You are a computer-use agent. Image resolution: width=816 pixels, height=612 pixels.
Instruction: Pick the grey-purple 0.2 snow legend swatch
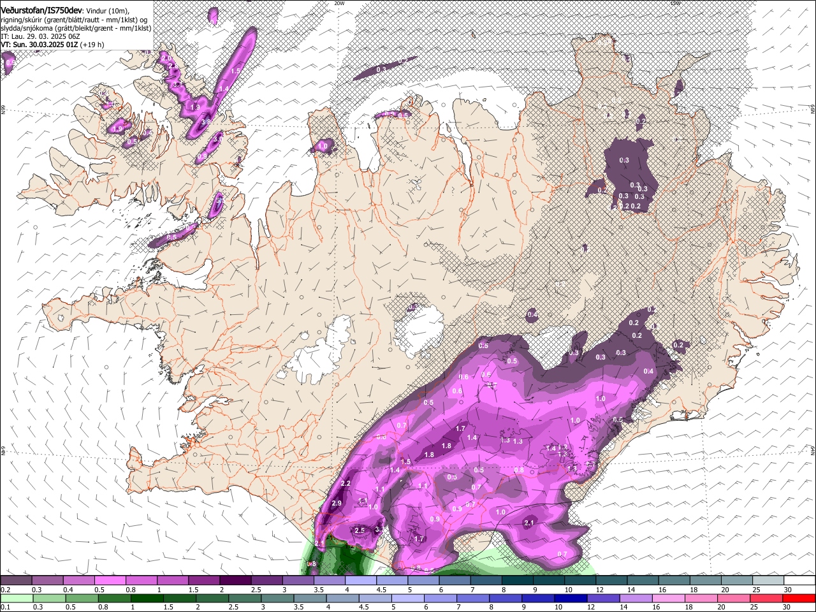coord(16,581)
